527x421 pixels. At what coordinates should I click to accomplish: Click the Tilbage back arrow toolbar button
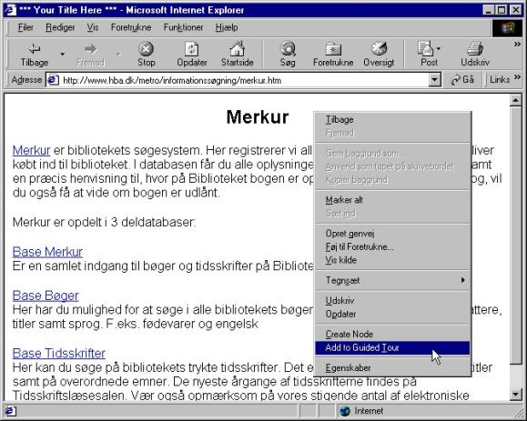point(35,54)
